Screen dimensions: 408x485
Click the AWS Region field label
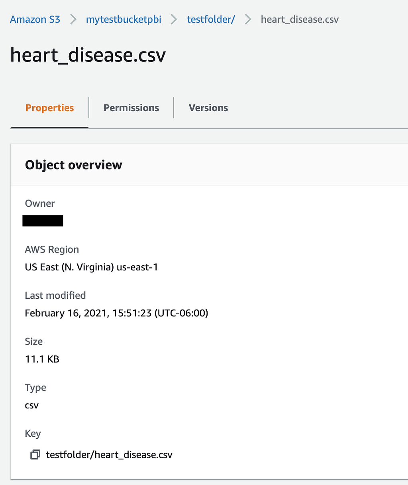[52, 250]
